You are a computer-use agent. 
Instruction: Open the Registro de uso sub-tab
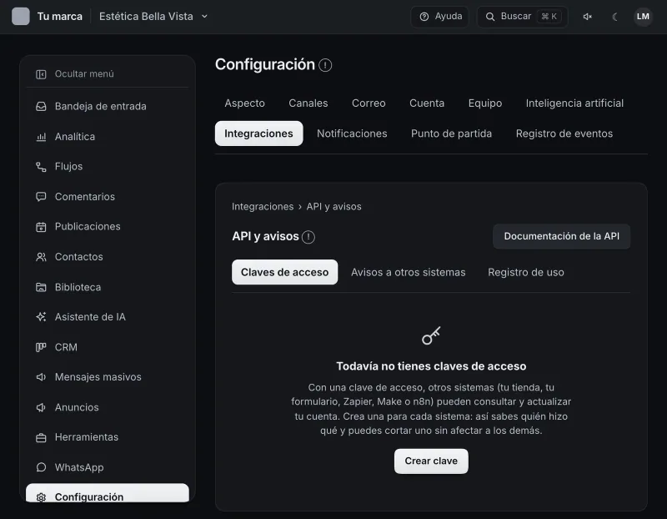click(x=526, y=272)
